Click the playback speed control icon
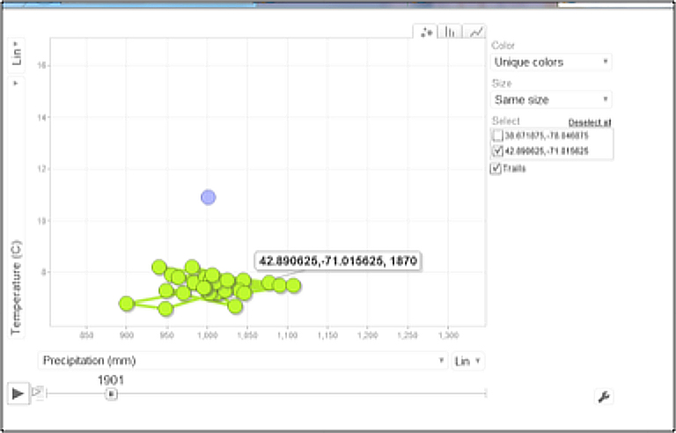Screen dimensions: 676x433 point(38,393)
